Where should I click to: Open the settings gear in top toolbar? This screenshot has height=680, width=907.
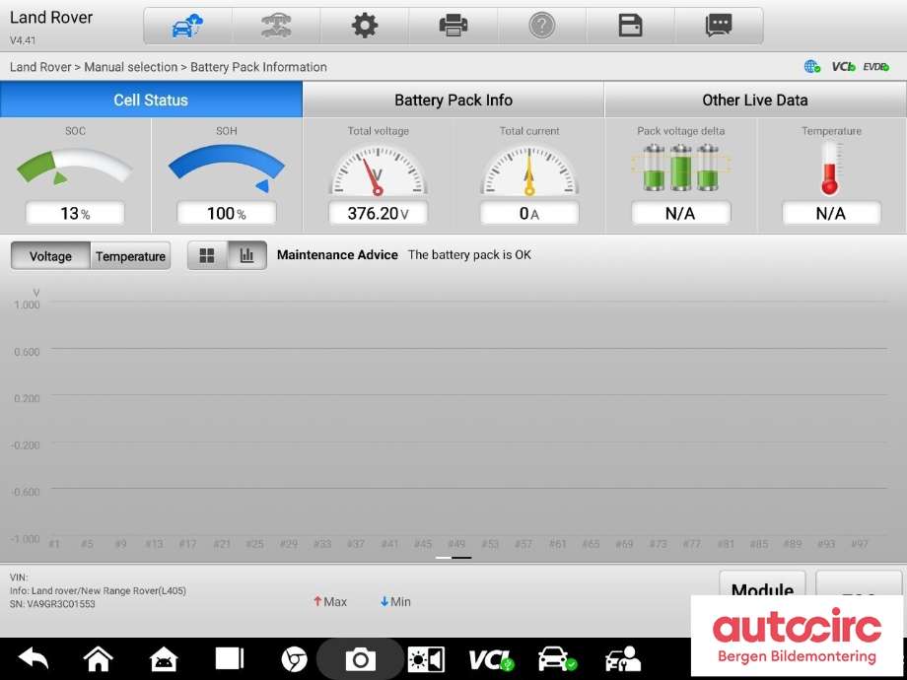[x=365, y=26]
